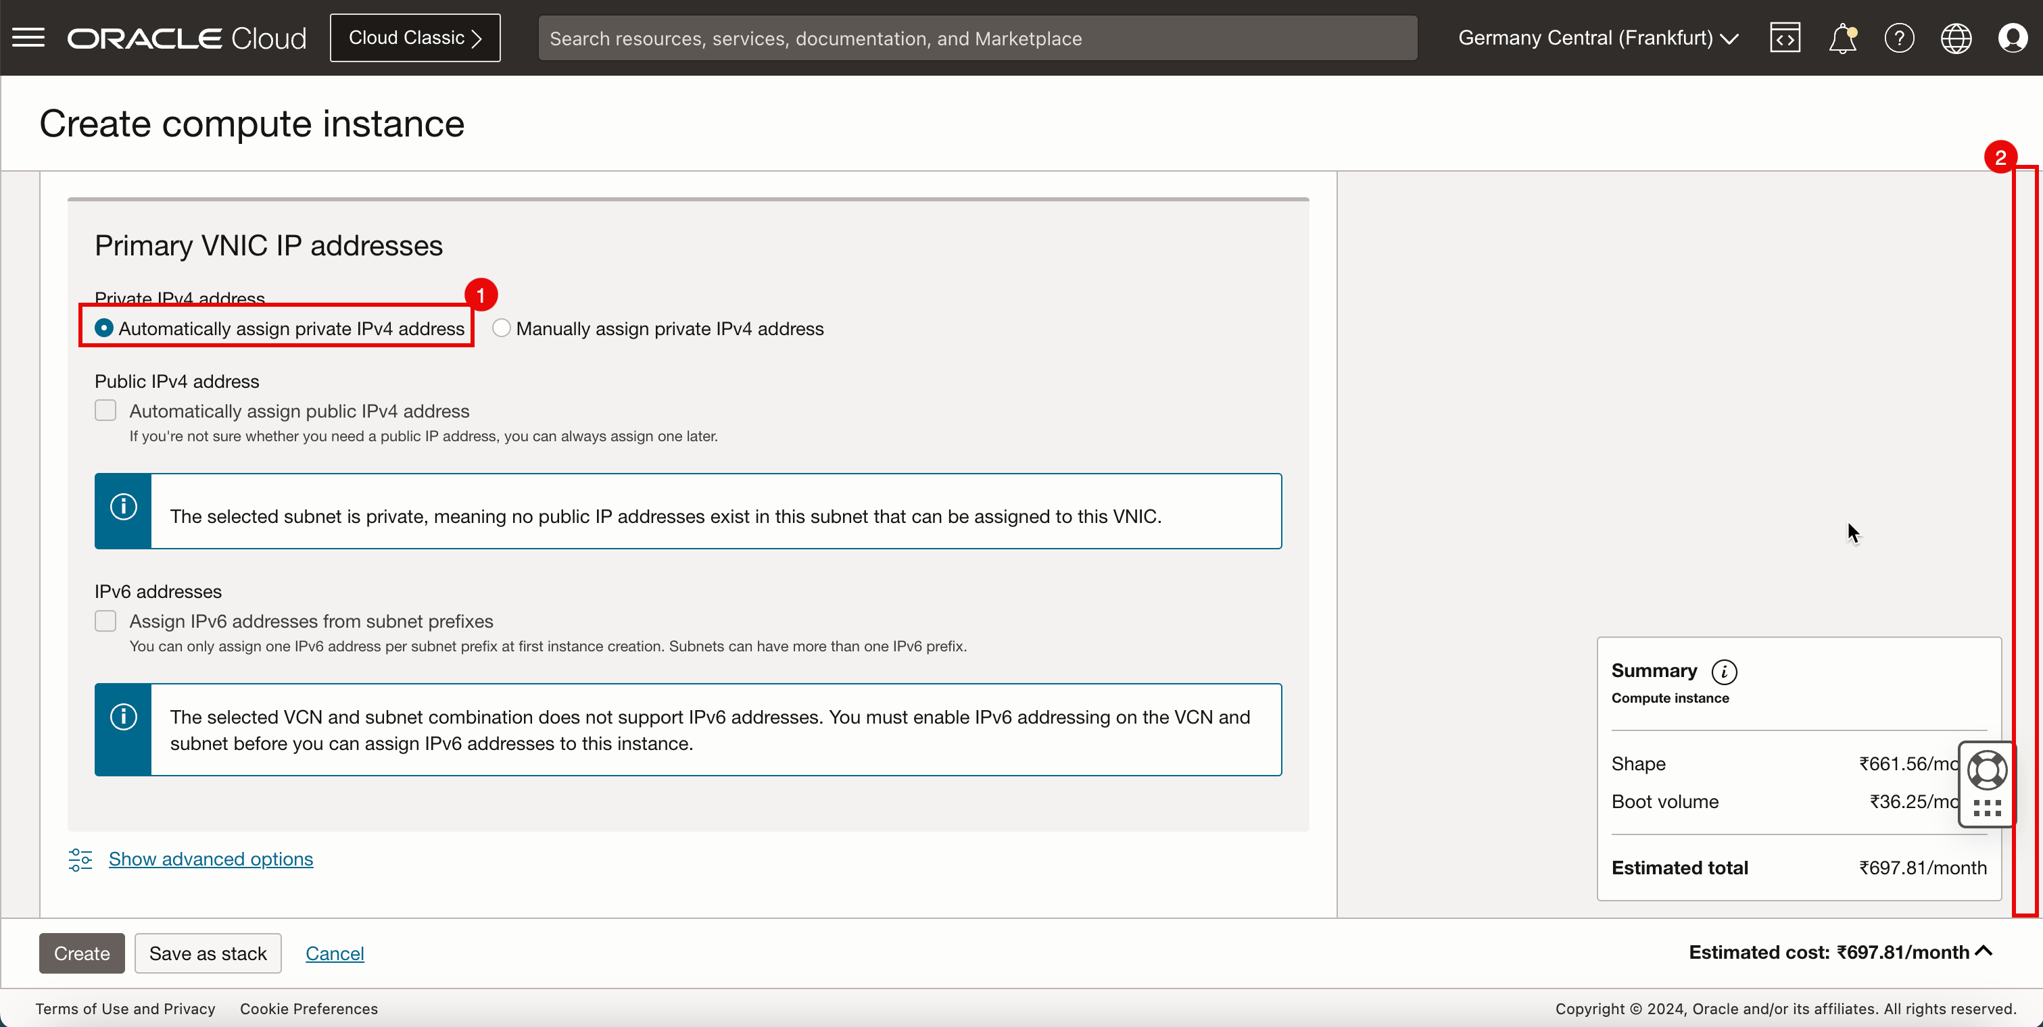Open Cloud Shell developer tools icon
This screenshot has width=2043, height=1027.
coord(1785,37)
